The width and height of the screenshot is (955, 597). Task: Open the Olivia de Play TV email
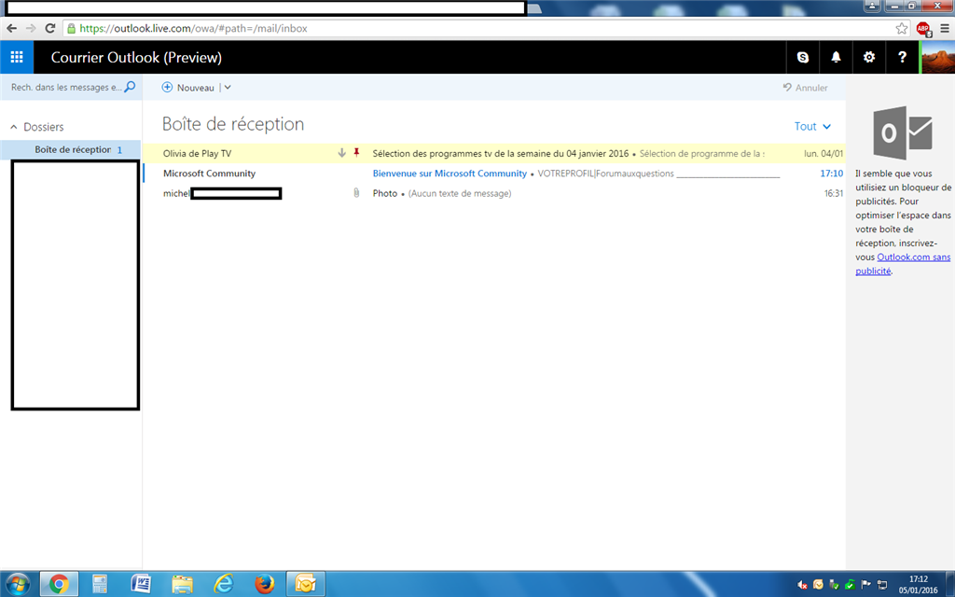tap(493, 154)
